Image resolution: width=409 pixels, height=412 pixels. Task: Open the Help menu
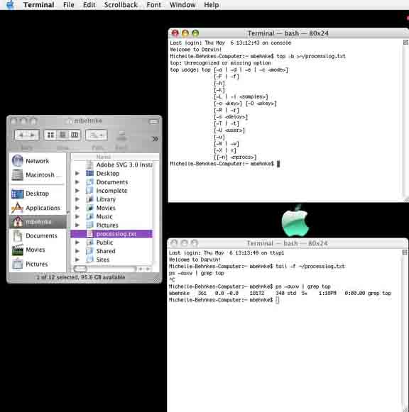212,5
